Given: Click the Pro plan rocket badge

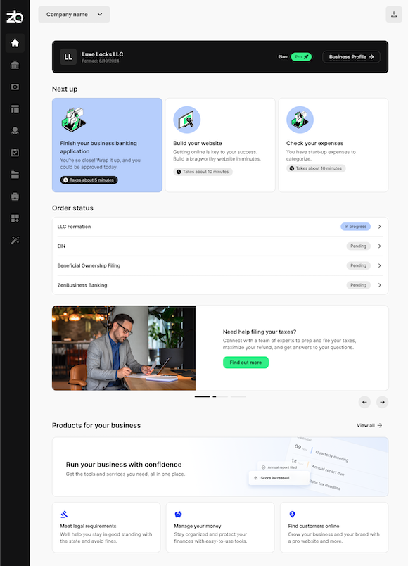Looking at the screenshot, I should 301,57.
